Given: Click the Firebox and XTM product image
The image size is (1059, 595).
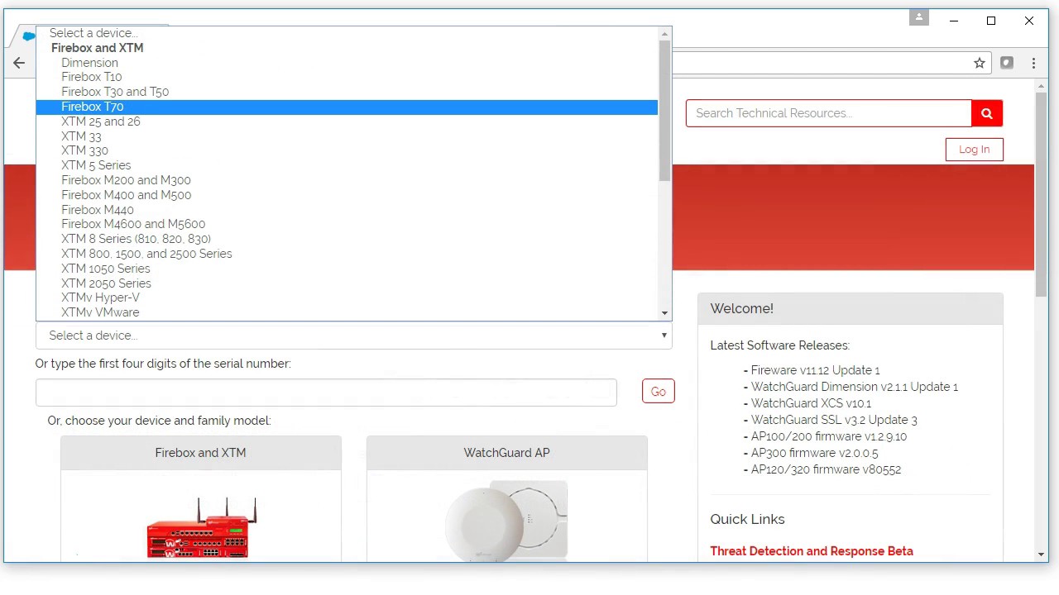Looking at the screenshot, I should click(201, 527).
